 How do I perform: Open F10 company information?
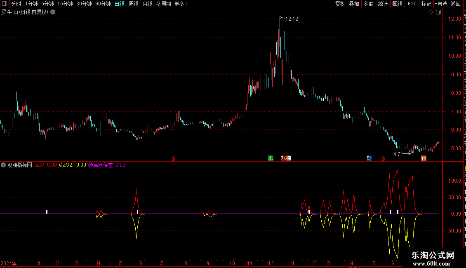point(412,4)
